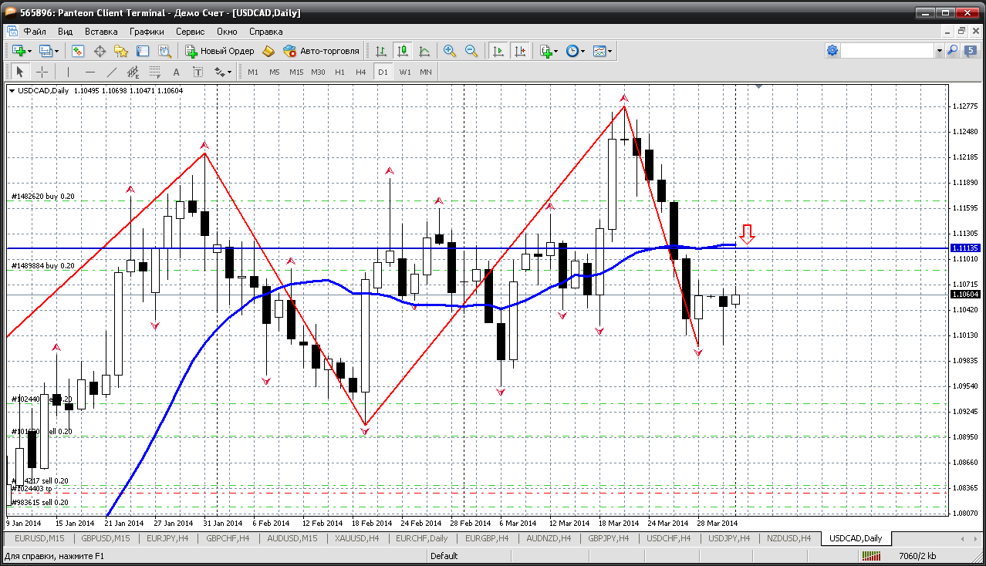Open the Templates dropdown
This screenshot has height=566, width=986.
click(x=603, y=51)
